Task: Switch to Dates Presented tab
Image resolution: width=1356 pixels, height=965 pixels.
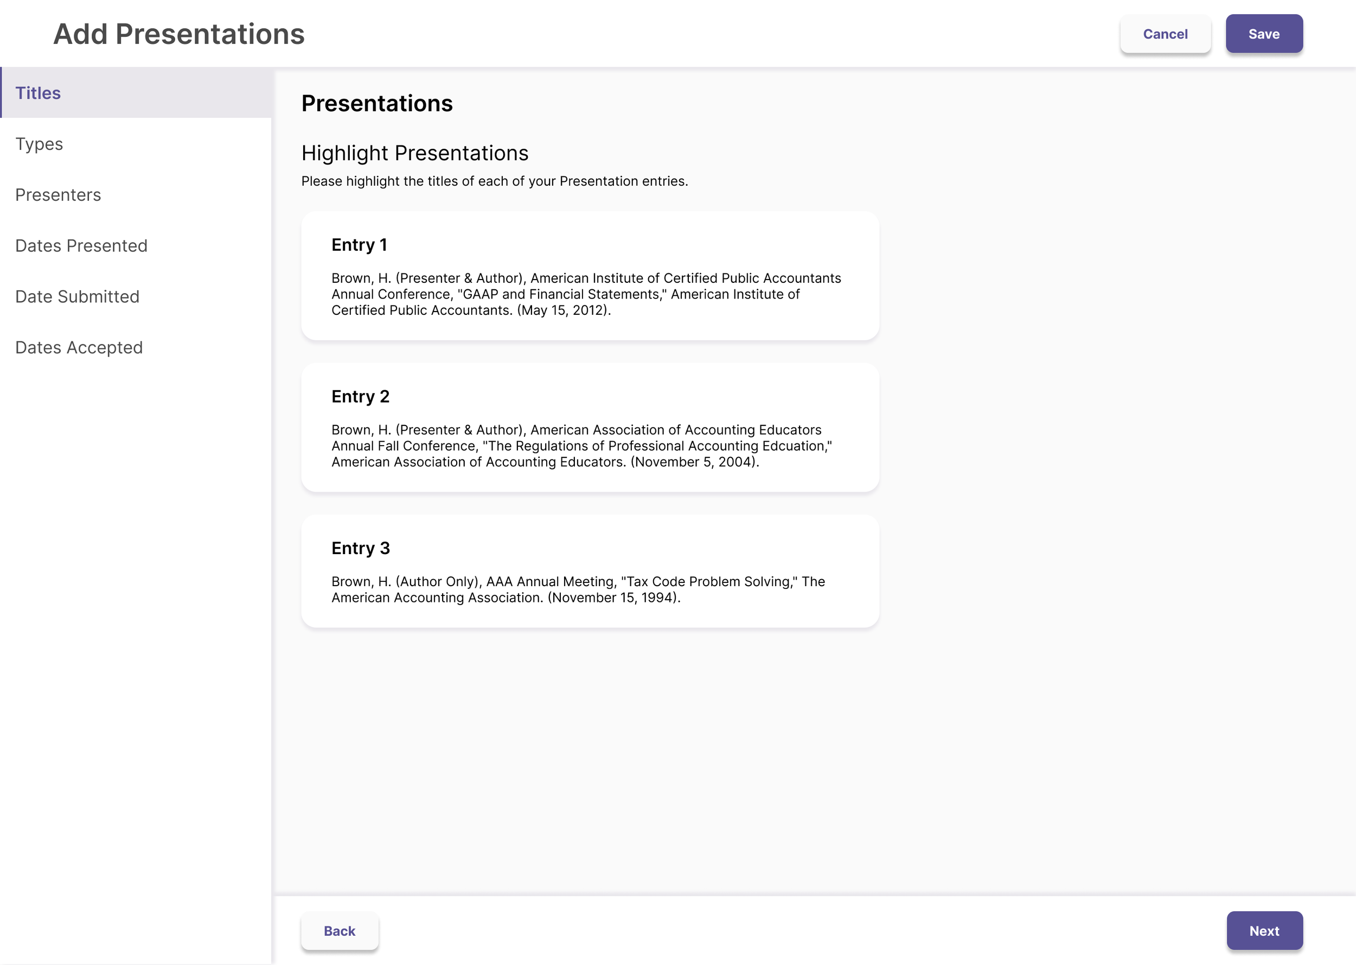Action: [x=81, y=245]
